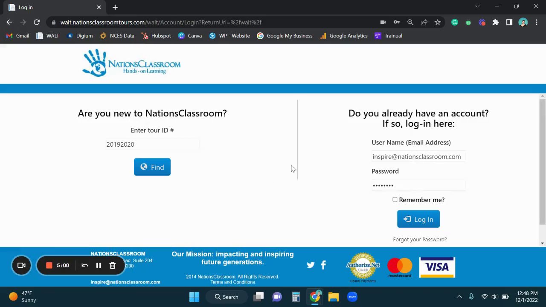Viewport: 546px width, 307px height.
Task: Click the taskbar Search box
Action: [227, 297]
